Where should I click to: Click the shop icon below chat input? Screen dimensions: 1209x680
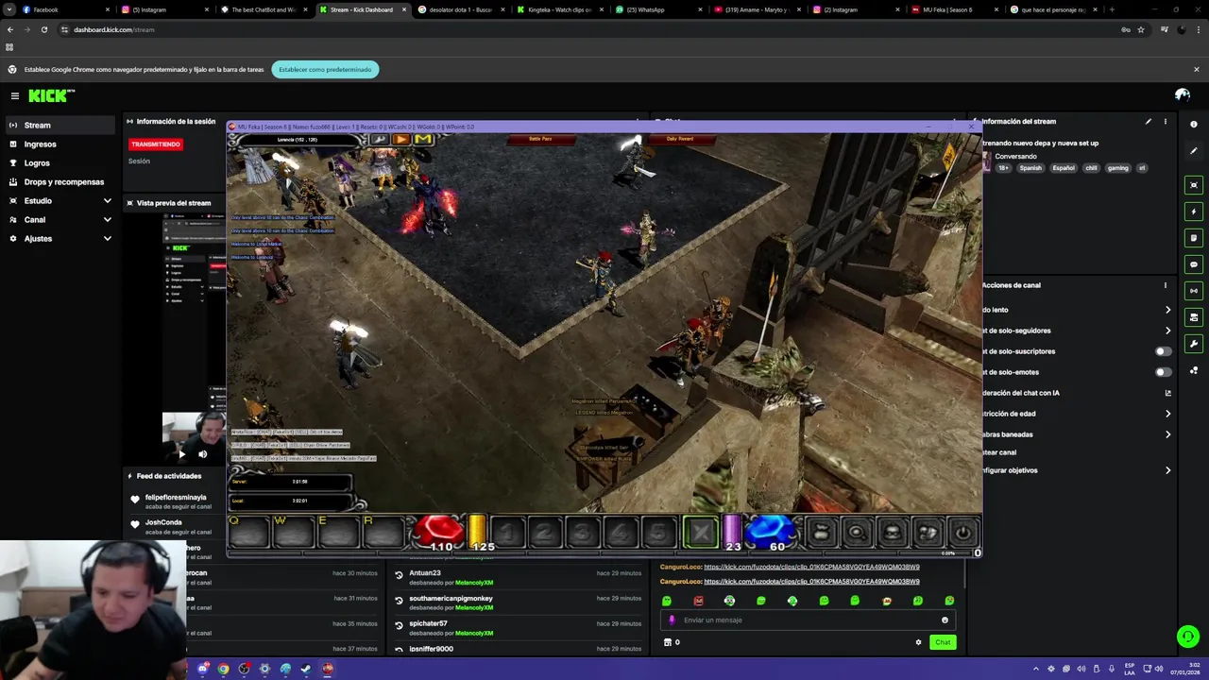(668, 642)
